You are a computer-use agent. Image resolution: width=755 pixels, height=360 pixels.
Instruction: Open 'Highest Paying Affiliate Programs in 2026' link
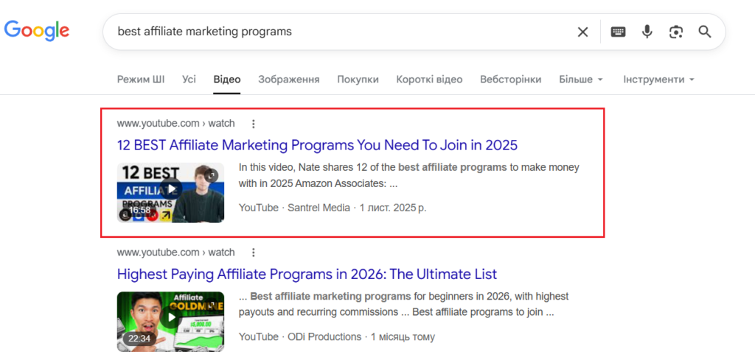pos(307,275)
